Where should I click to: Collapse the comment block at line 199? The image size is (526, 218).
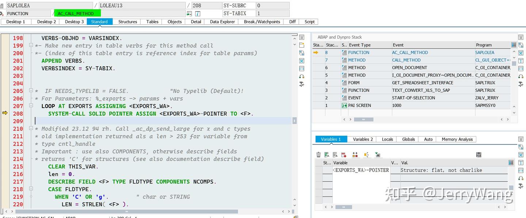pos(31,45)
